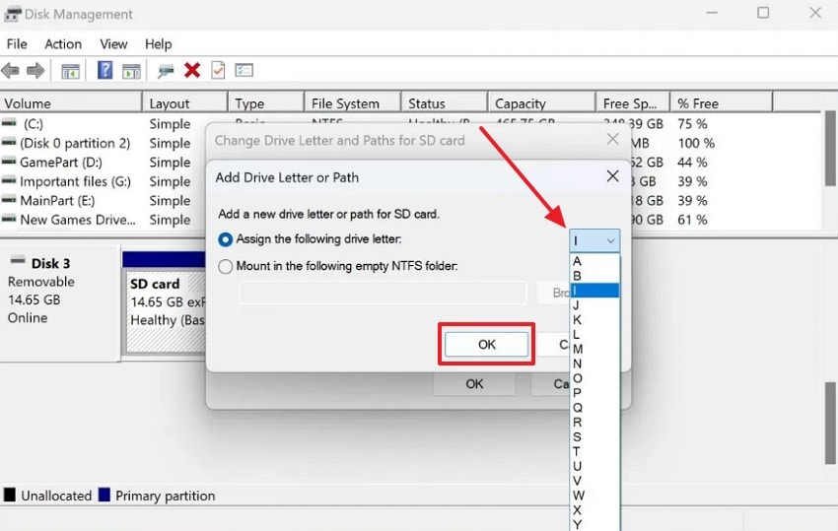Click the Unallocated black legend swatch
Viewport: 838px width, 531px height.
coord(10,495)
